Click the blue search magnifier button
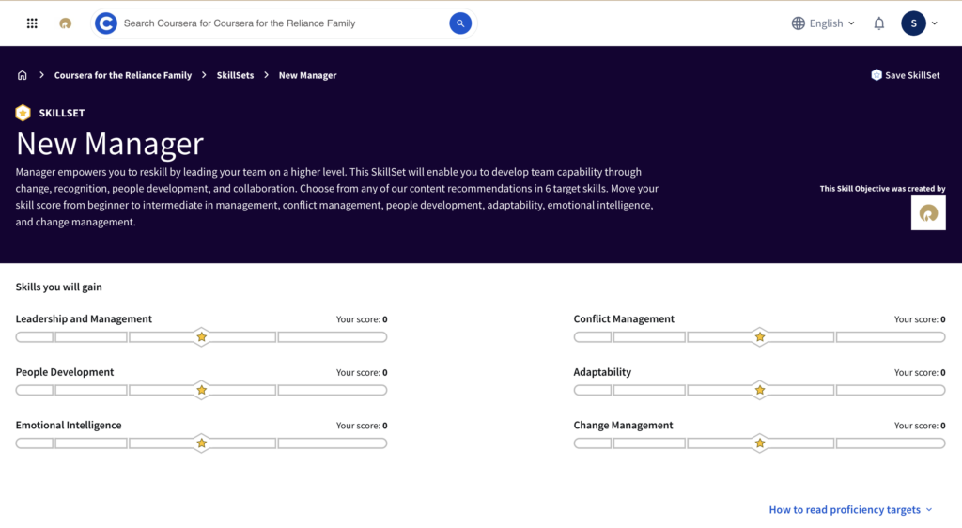 460,23
